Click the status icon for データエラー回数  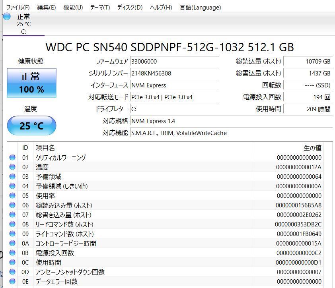click(12, 282)
